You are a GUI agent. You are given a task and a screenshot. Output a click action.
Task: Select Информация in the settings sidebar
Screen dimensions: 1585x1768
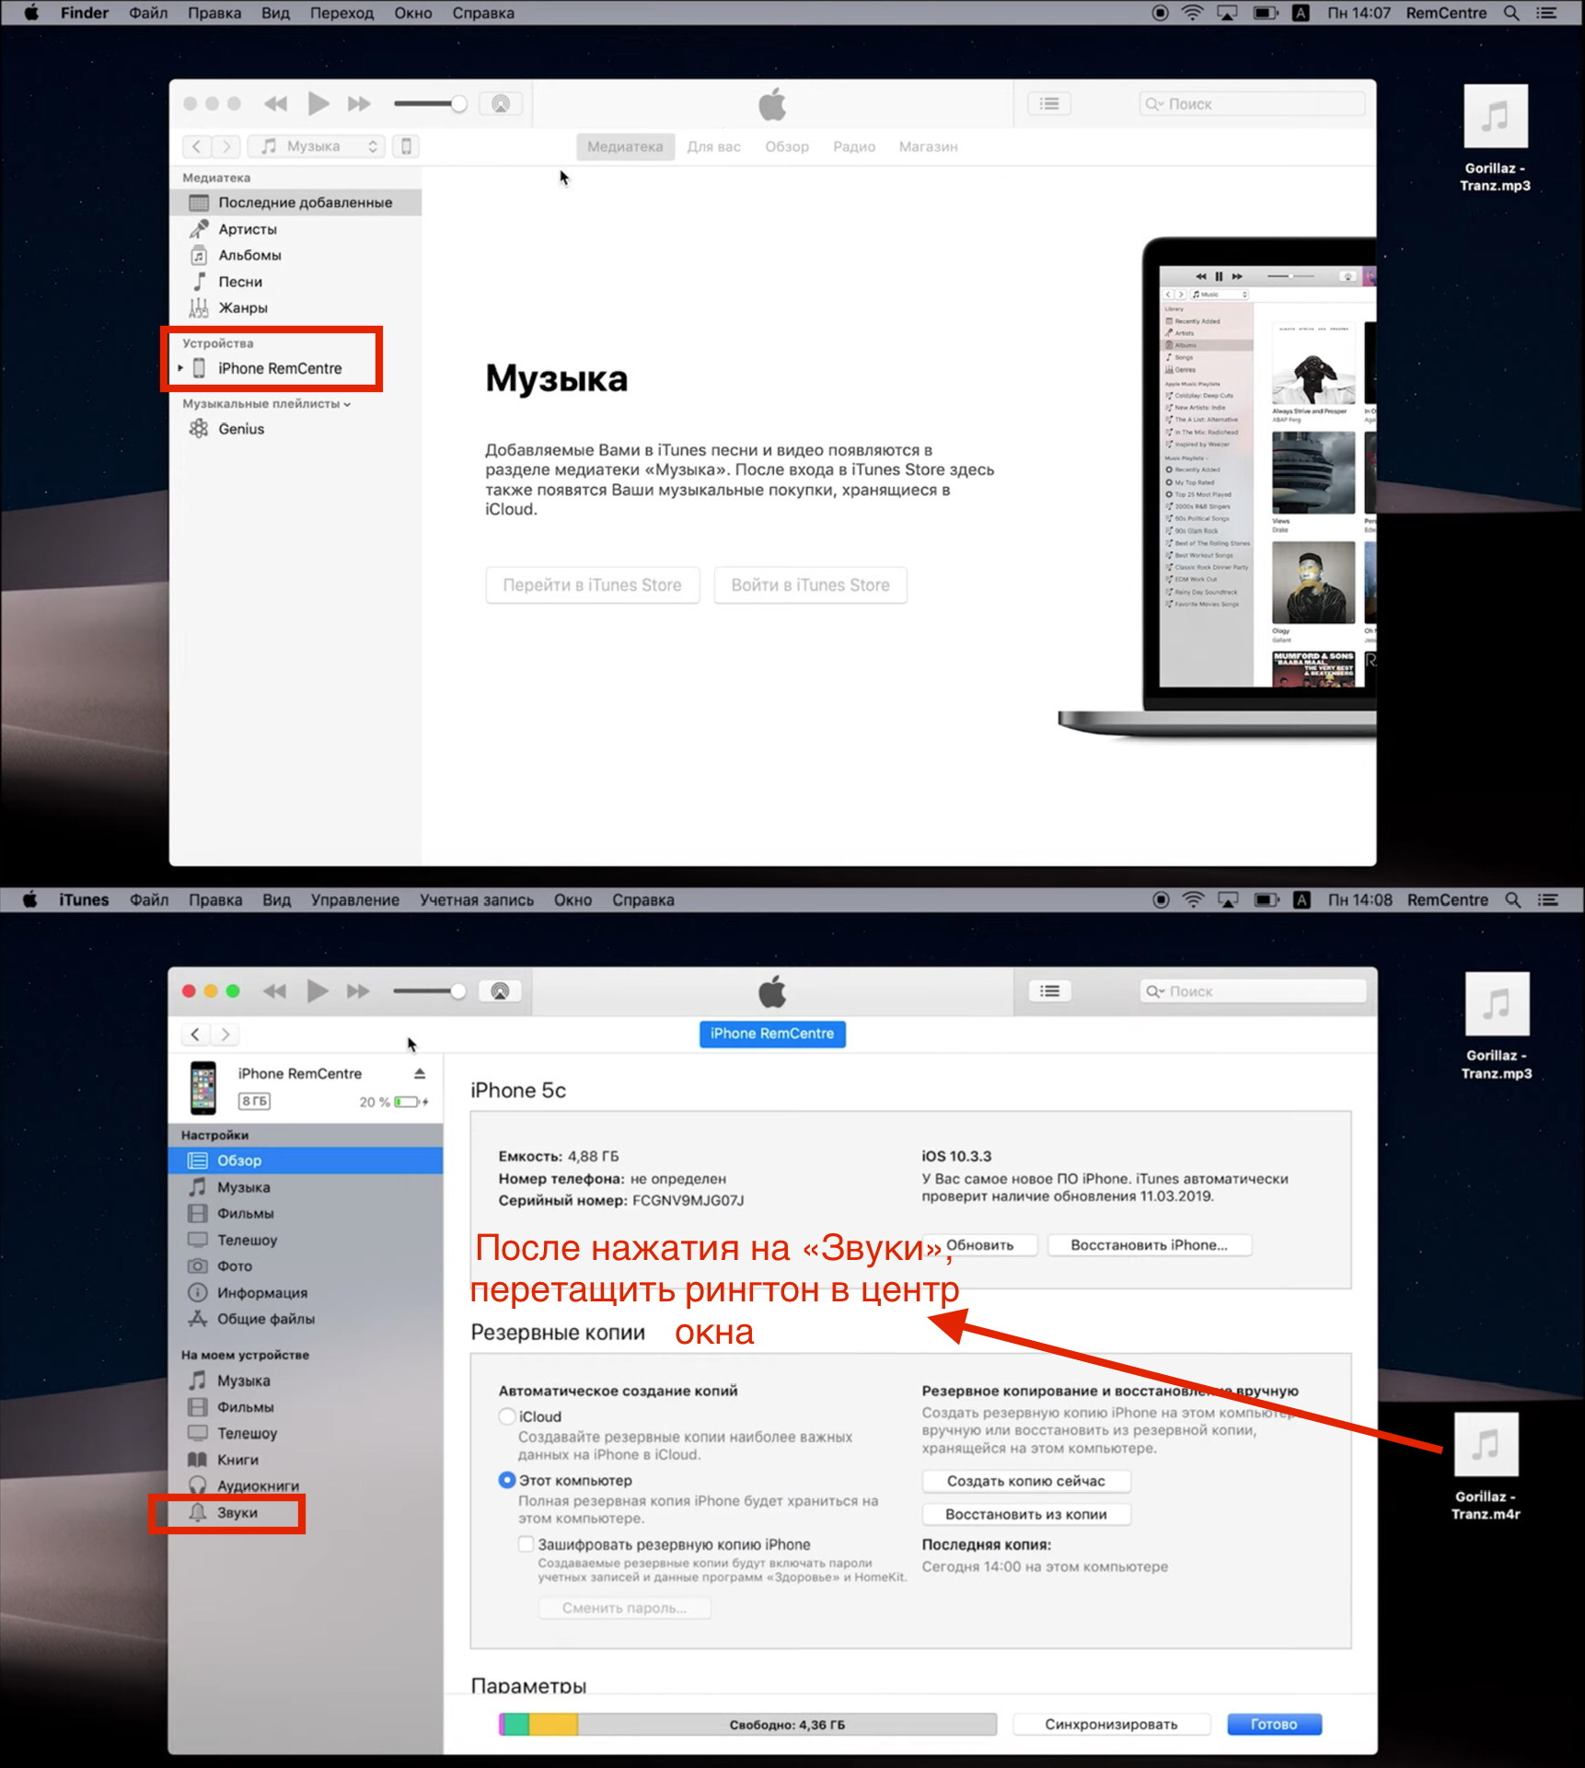tap(306, 1292)
